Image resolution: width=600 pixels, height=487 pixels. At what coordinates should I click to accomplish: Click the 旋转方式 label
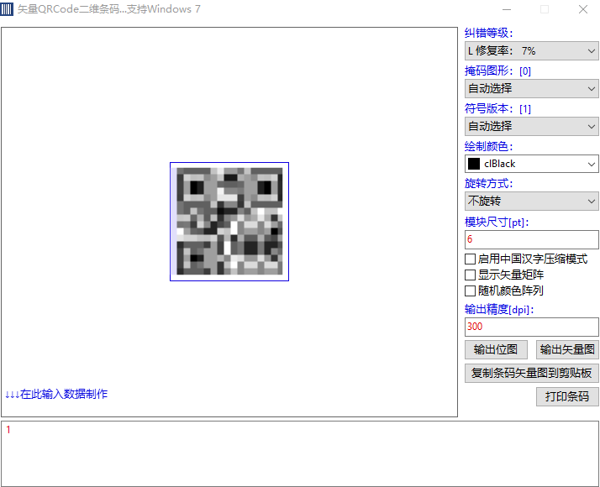point(488,184)
